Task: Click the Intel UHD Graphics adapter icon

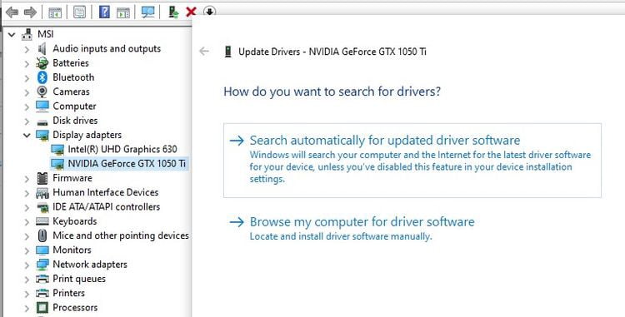Action: click(x=57, y=150)
